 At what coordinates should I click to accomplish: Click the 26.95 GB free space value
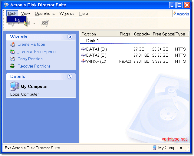point(160,55)
